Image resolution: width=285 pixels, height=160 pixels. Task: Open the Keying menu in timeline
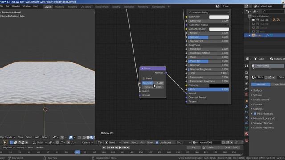[21, 148]
